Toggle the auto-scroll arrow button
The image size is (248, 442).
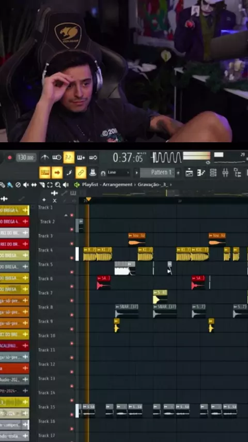57,172
